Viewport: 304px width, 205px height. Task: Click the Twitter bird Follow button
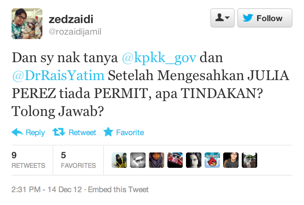(x=265, y=18)
